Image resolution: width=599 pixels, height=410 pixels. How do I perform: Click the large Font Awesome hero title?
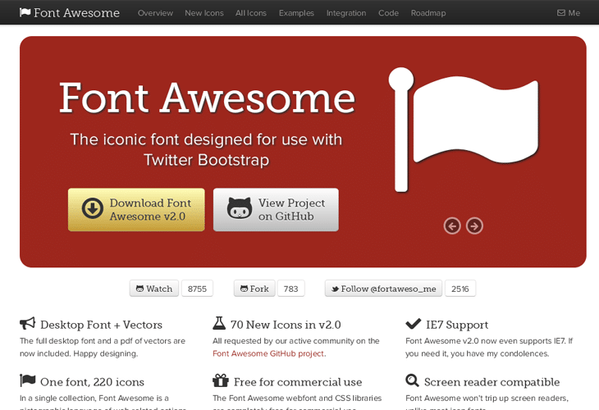[x=207, y=98]
